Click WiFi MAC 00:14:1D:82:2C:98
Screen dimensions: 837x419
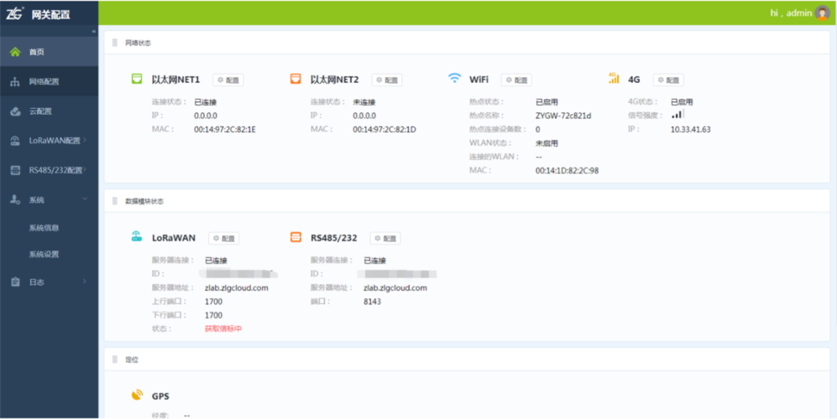pos(567,171)
